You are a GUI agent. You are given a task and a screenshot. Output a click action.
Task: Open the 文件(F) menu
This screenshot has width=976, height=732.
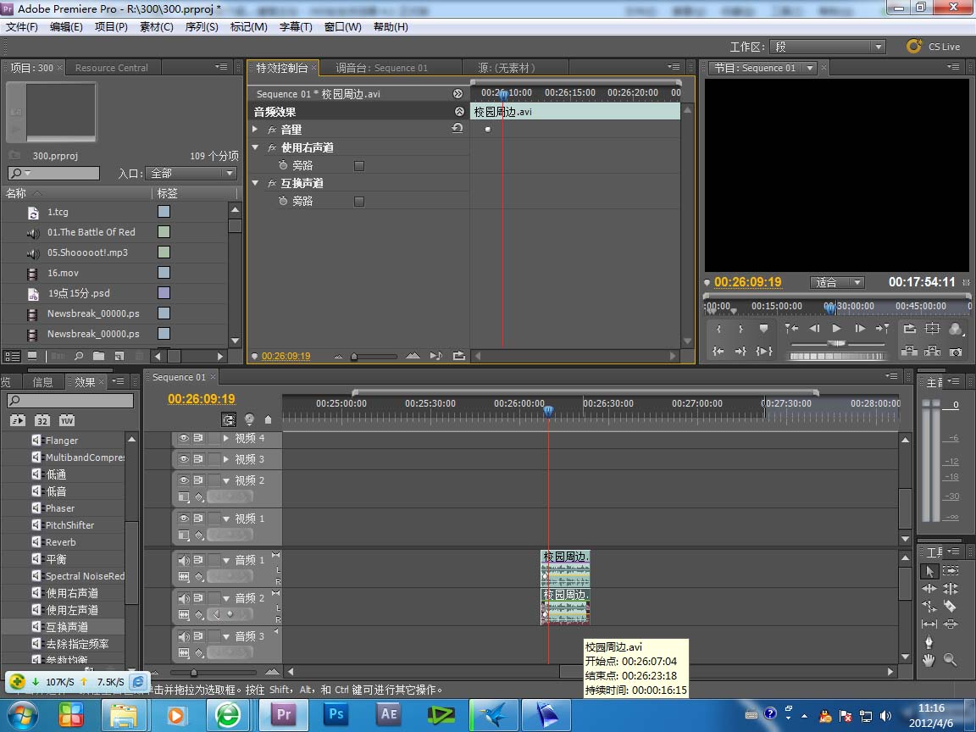22,27
